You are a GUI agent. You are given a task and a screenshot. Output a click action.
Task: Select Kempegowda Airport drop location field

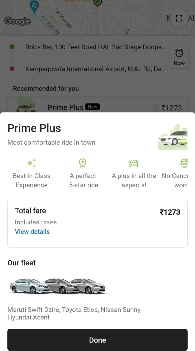click(x=96, y=69)
